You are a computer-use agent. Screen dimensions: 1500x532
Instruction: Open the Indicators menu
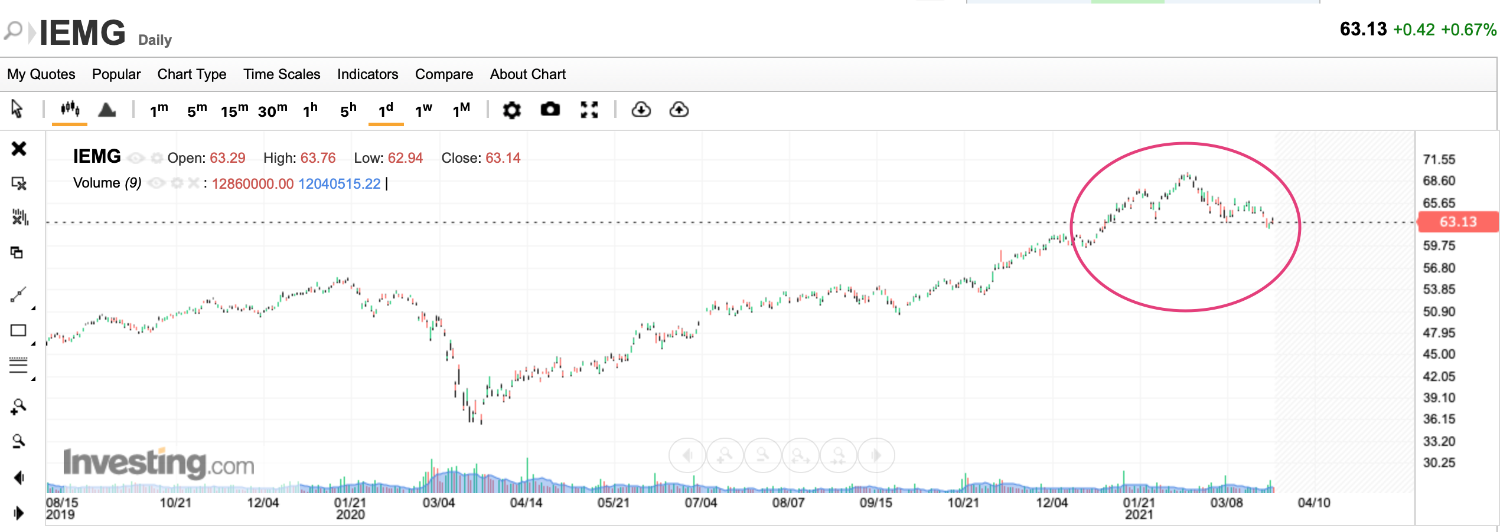click(x=367, y=74)
